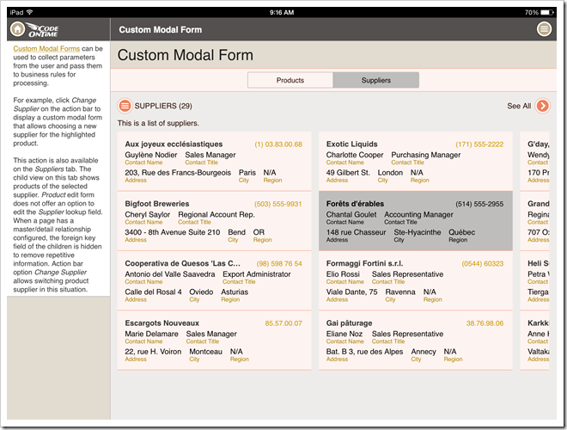
Task: Select supplier Formaggi Fortini s.r.l.
Action: coord(416,280)
